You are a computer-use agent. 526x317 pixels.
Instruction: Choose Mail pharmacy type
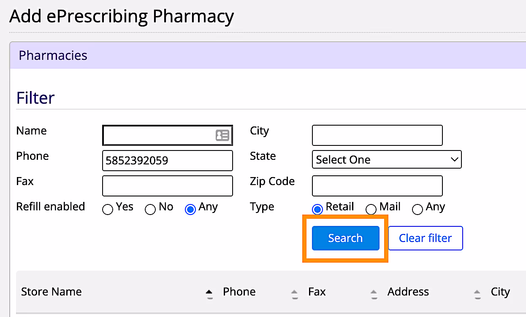[371, 210]
